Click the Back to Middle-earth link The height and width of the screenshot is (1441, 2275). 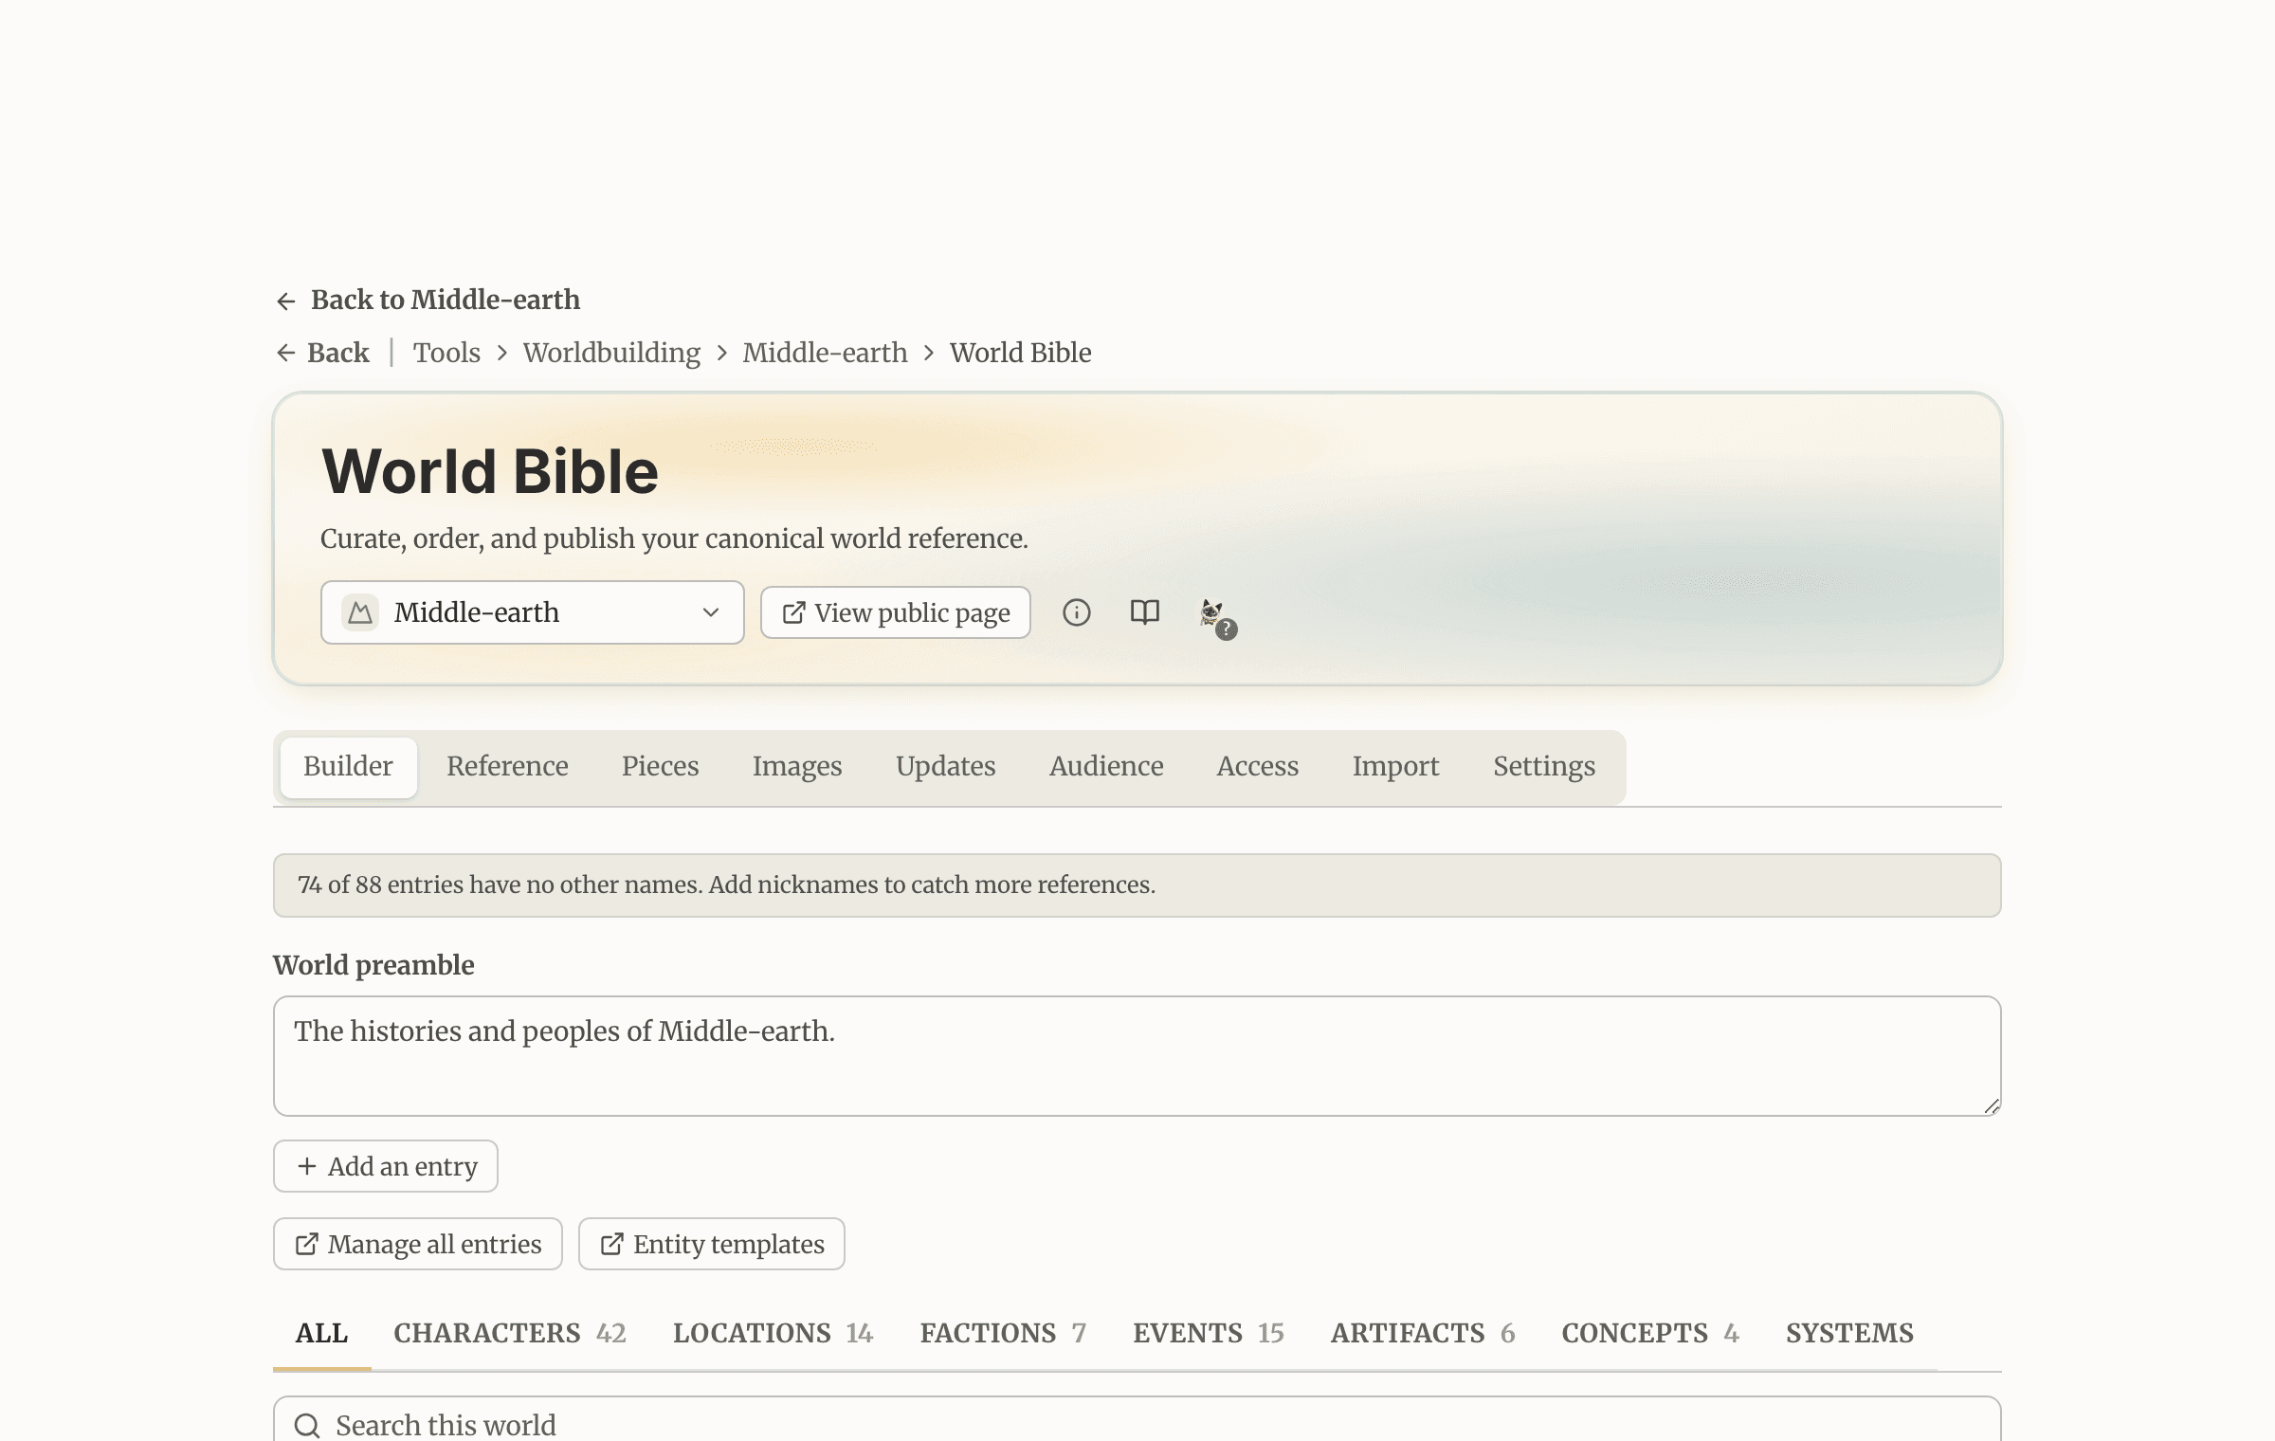(428, 301)
